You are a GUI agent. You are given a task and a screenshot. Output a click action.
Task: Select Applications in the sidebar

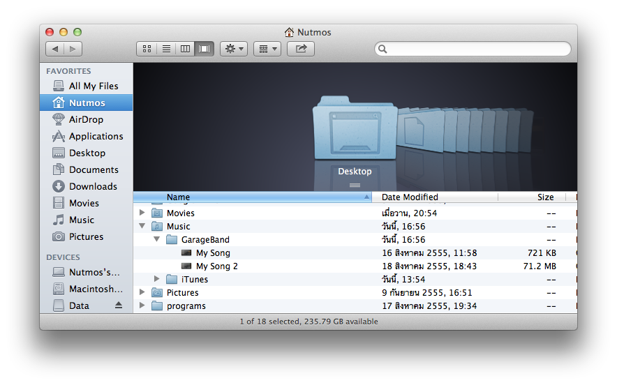tap(96, 136)
